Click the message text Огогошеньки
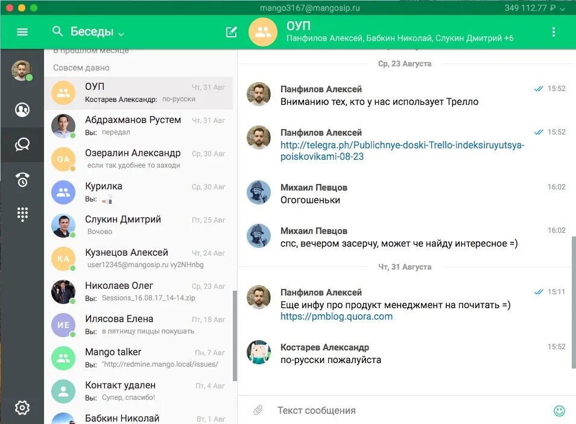 (311, 200)
